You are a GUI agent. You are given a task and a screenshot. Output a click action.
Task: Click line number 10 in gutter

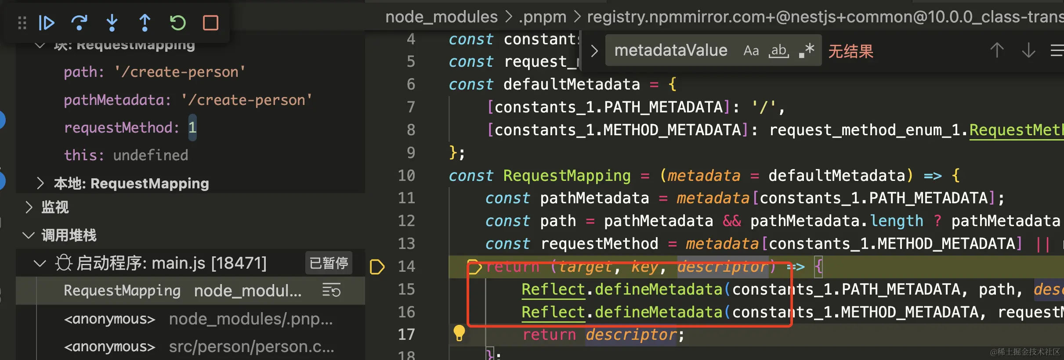coord(406,176)
